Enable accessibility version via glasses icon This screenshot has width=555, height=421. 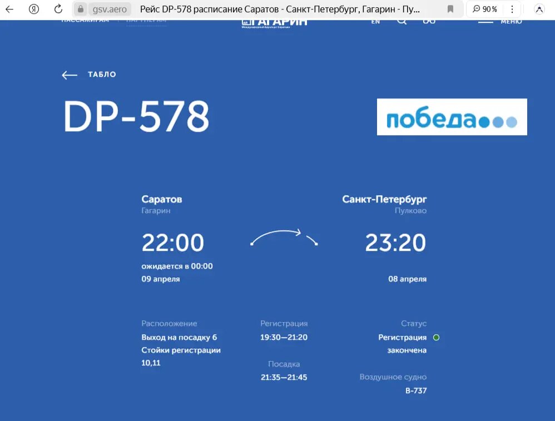tap(429, 22)
